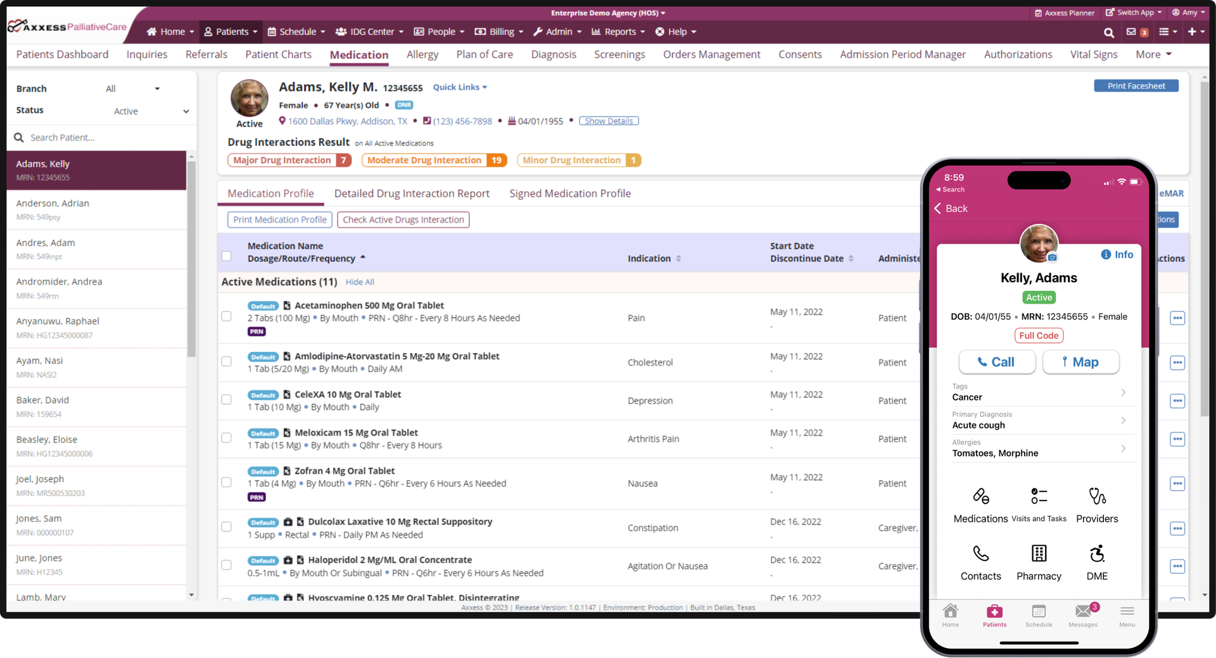Image resolution: width=1216 pixels, height=658 pixels.
Task: Expand the Status Active dropdown
Action: point(151,111)
